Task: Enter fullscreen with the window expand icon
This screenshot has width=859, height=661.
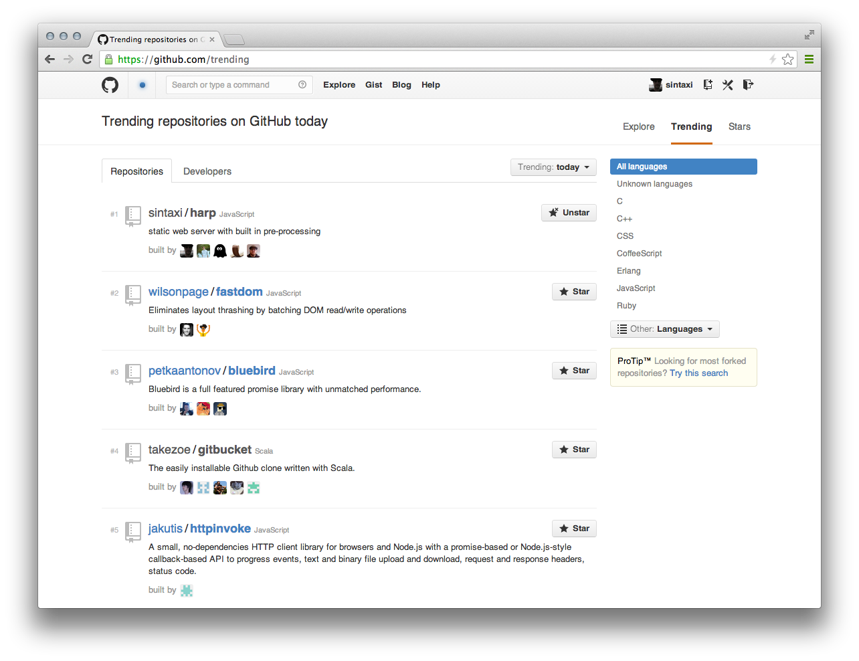Action: tap(809, 35)
